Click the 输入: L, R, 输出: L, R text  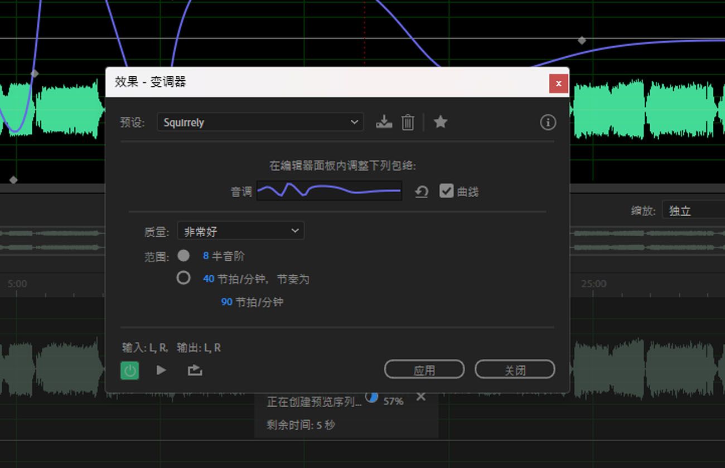(x=172, y=348)
